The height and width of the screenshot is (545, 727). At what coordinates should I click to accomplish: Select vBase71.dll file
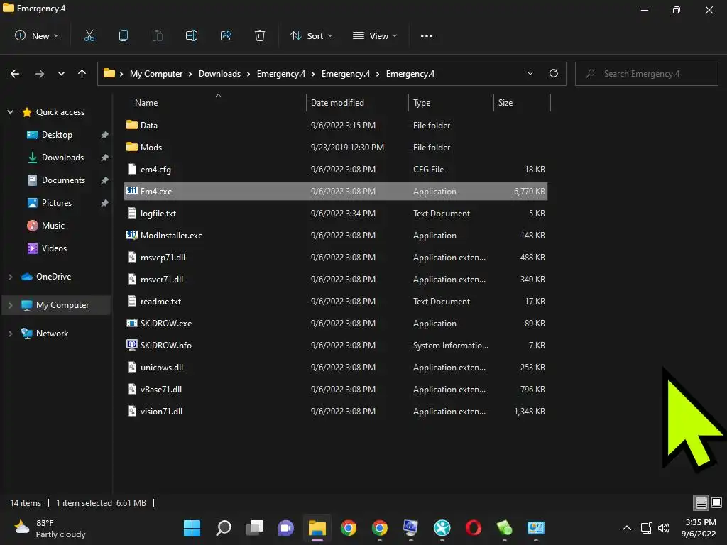336,390
